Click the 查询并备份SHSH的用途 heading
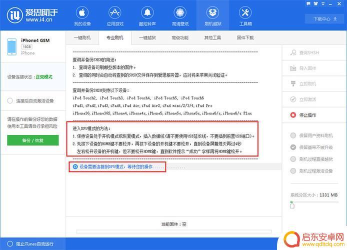The image size is (347, 250). (94, 60)
